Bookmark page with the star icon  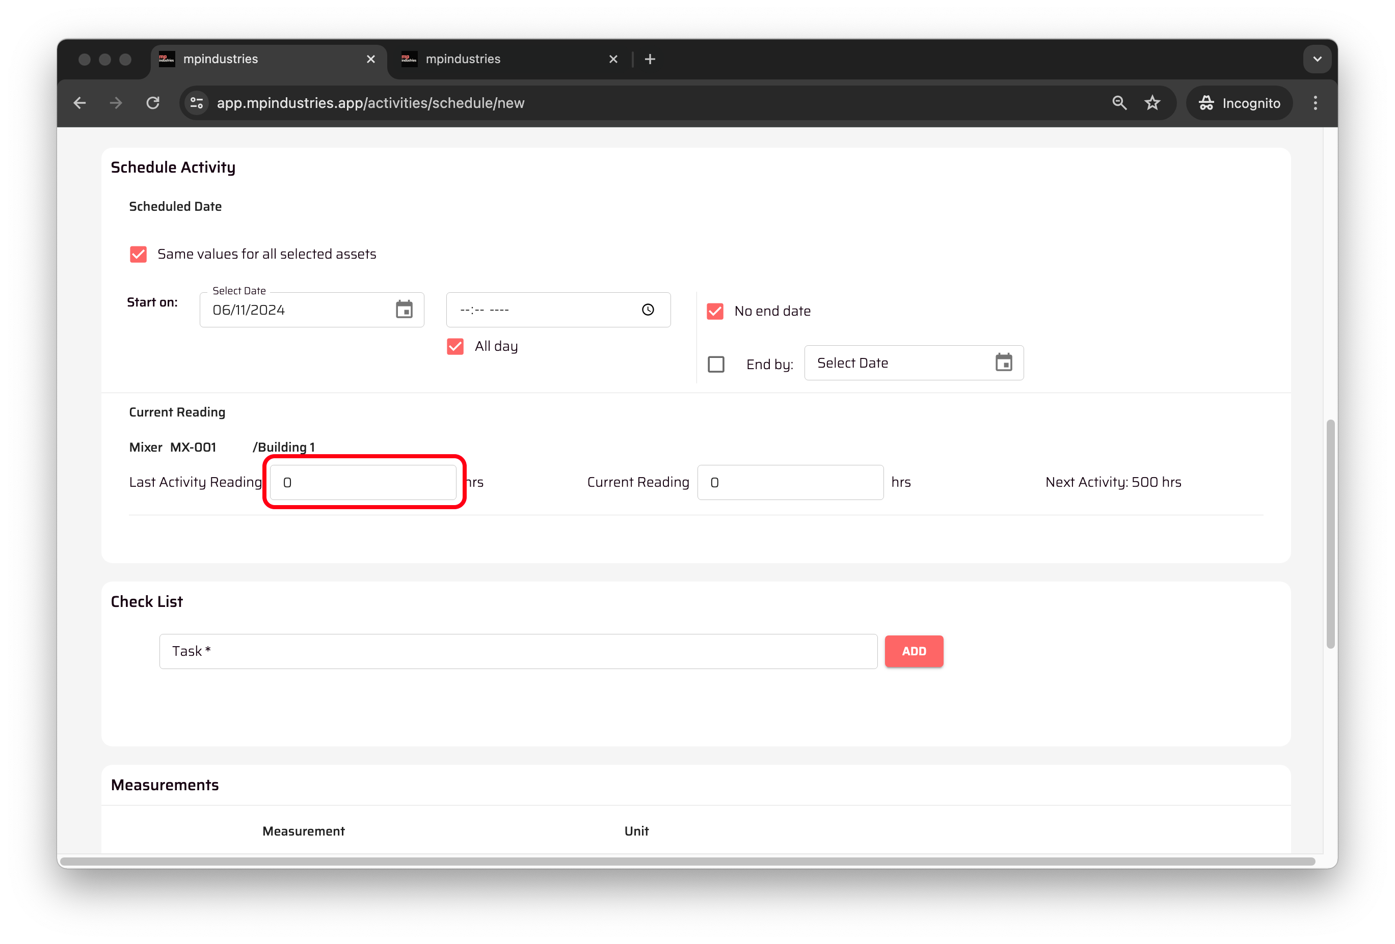point(1151,103)
